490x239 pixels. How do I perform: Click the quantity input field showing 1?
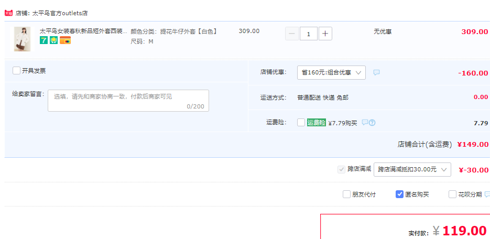click(309, 34)
